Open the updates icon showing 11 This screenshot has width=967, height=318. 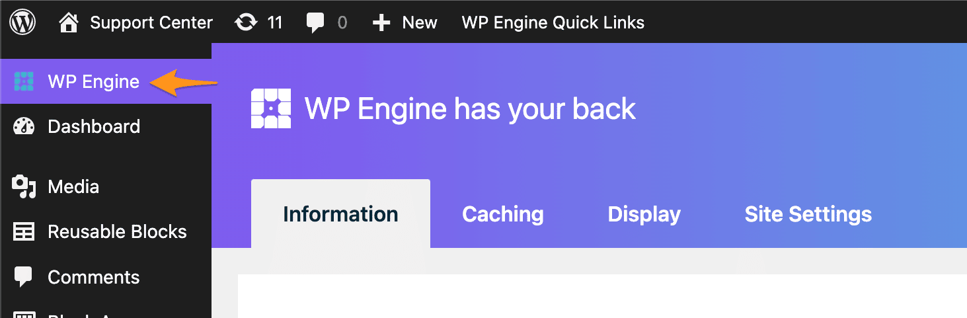246,23
